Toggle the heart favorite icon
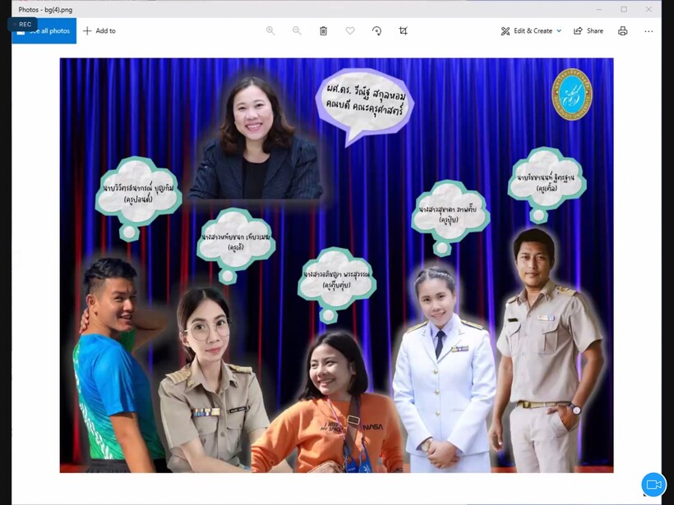 click(x=350, y=31)
